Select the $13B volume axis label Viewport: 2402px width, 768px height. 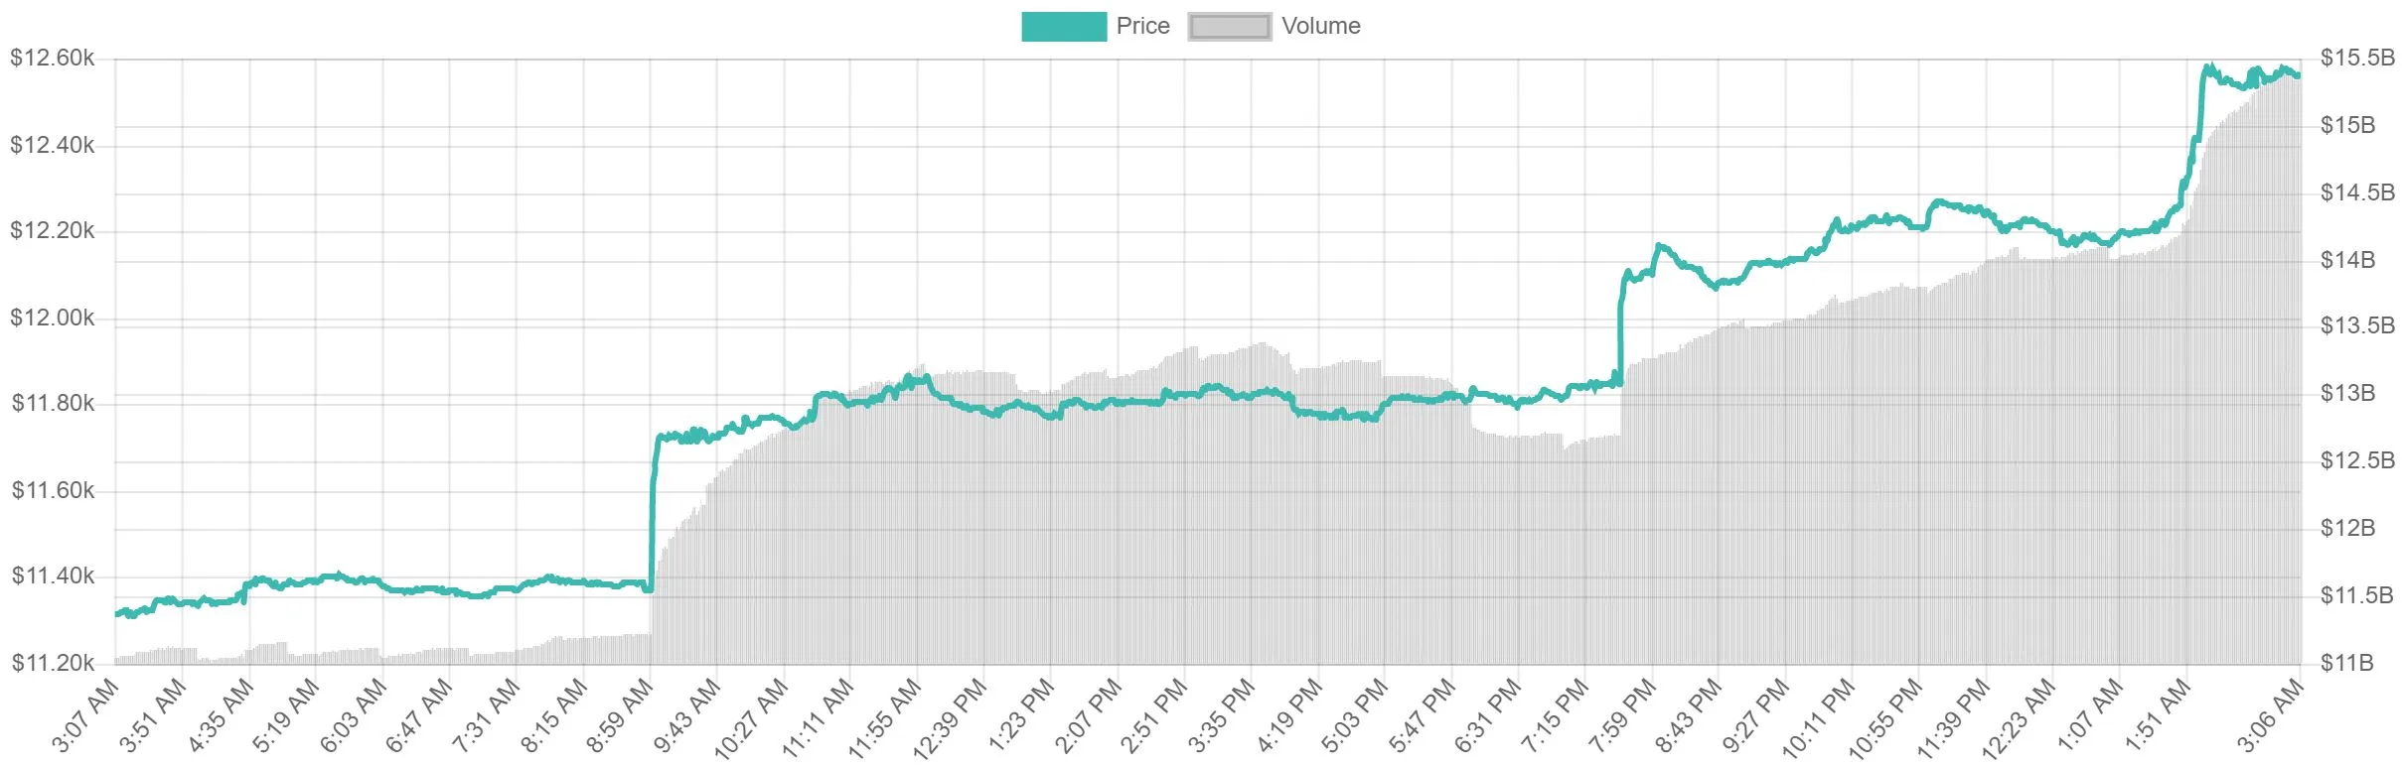2347,394
